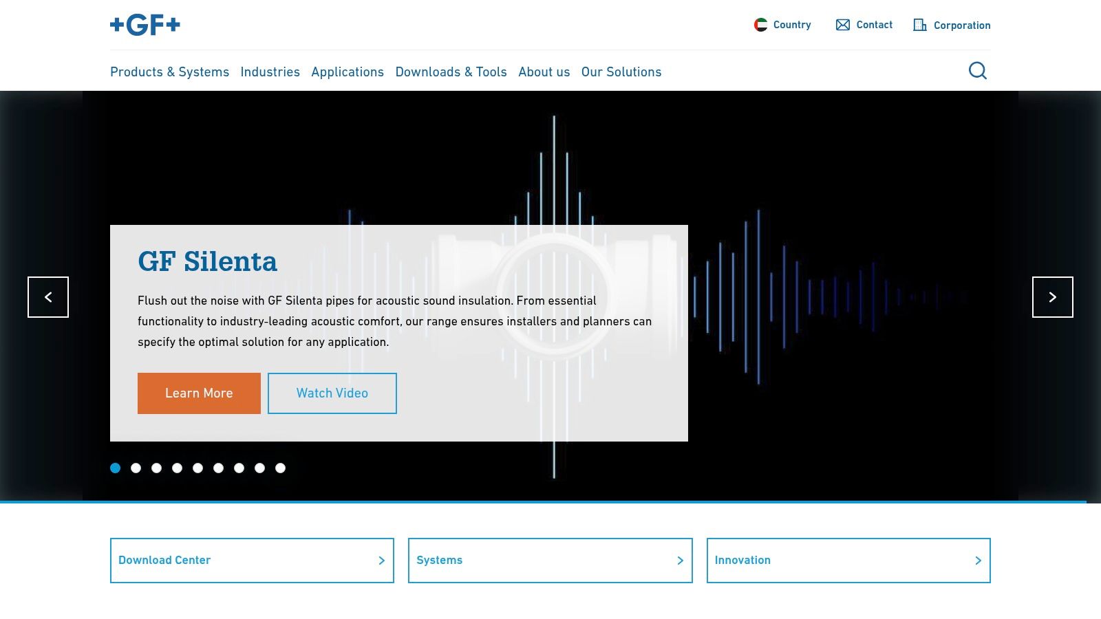
Task: Click the chevron on the Innovation tile
Action: coord(978,561)
